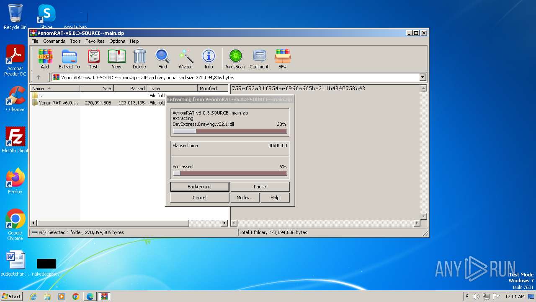Open nakedappro desktop file icon
Image resolution: width=536 pixels, height=302 pixels.
(x=46, y=267)
